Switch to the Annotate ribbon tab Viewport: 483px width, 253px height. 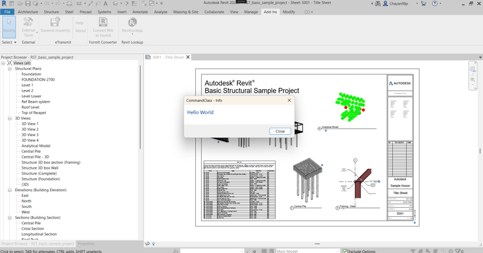coord(140,12)
